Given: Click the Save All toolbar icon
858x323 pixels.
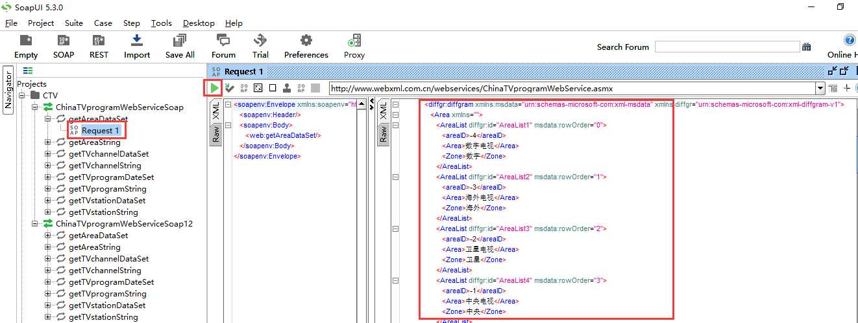Looking at the screenshot, I should (180, 41).
